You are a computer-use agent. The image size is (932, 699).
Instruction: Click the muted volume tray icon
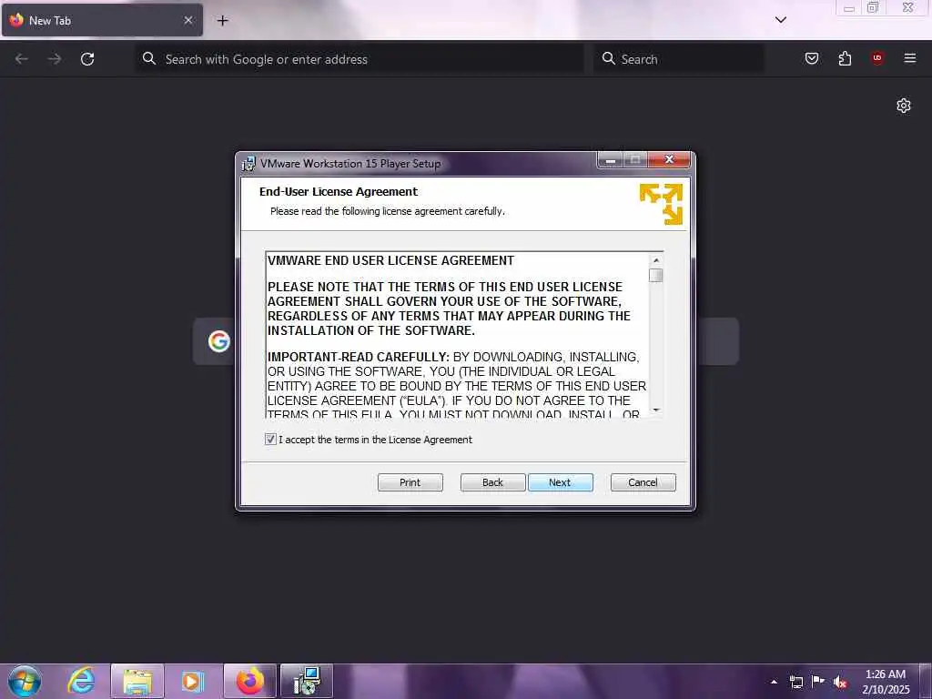pyautogui.click(x=840, y=682)
